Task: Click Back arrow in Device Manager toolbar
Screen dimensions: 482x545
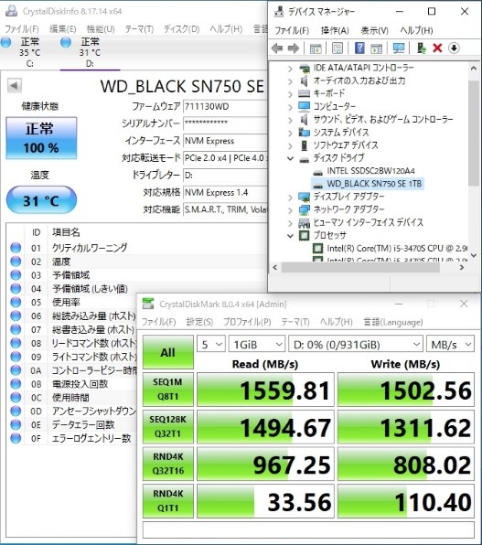Action: coord(277,48)
